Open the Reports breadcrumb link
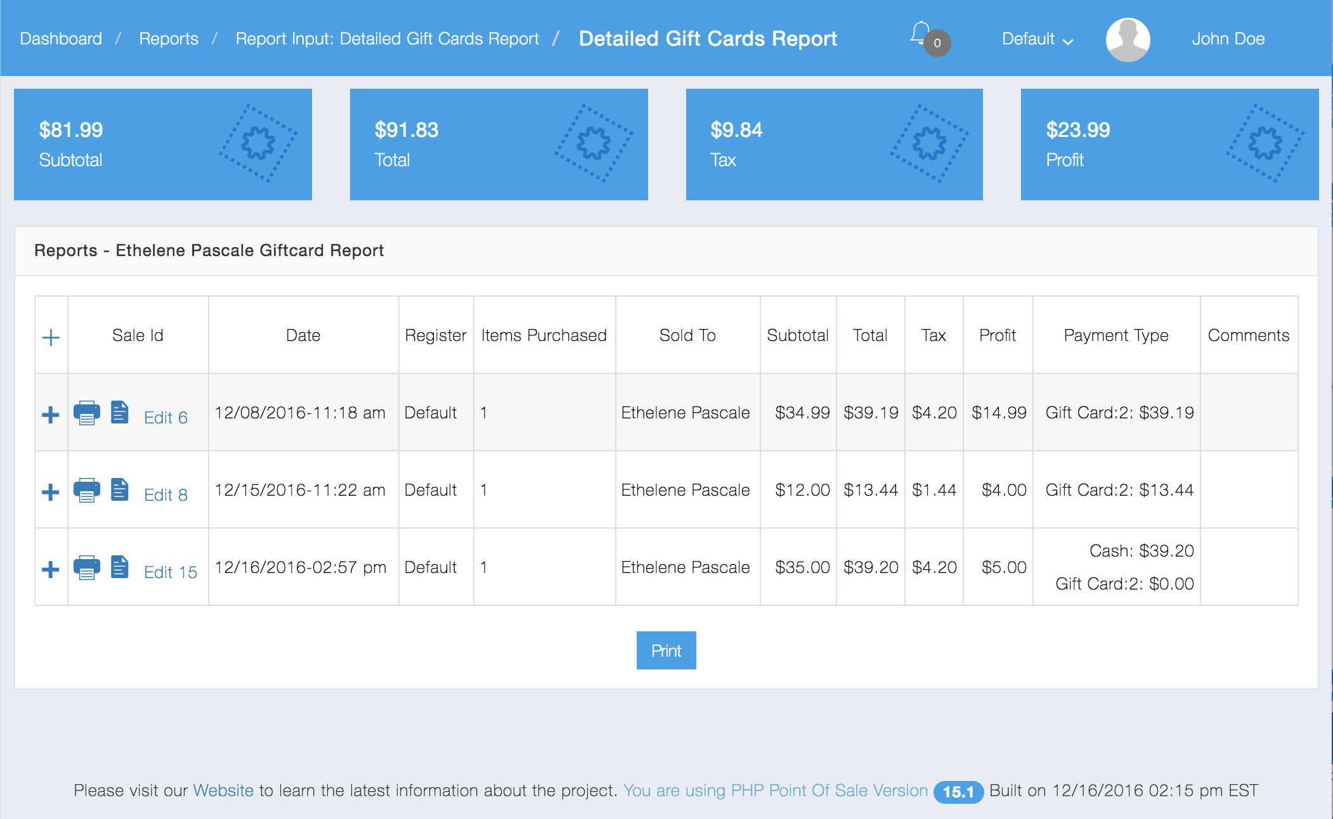This screenshot has height=819, width=1333. (x=169, y=39)
